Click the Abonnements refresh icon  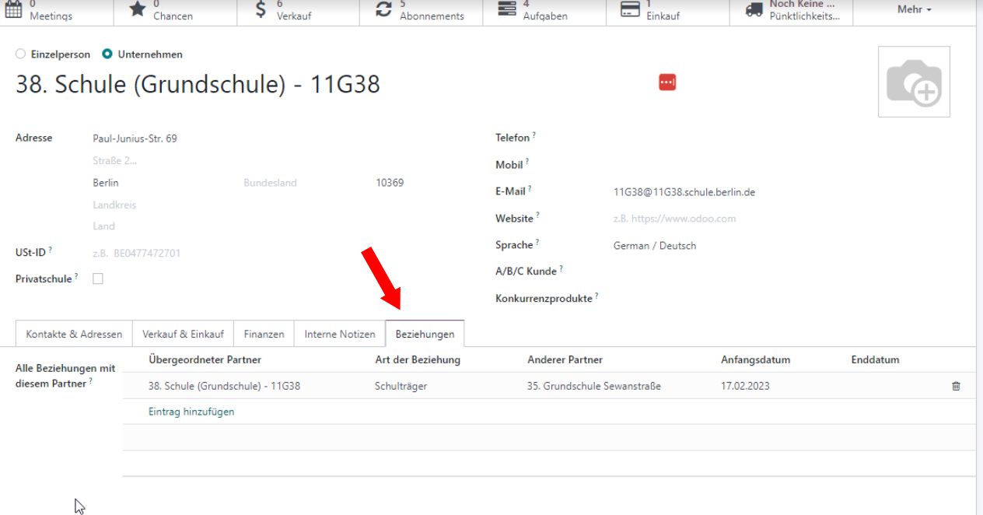pos(383,9)
